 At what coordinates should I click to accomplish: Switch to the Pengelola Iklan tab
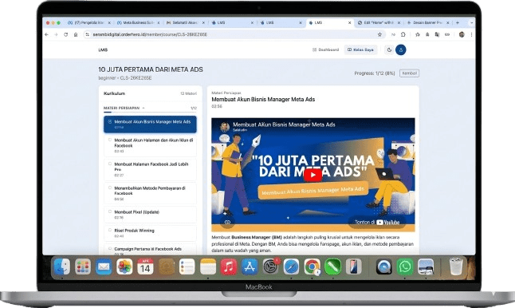click(x=88, y=22)
